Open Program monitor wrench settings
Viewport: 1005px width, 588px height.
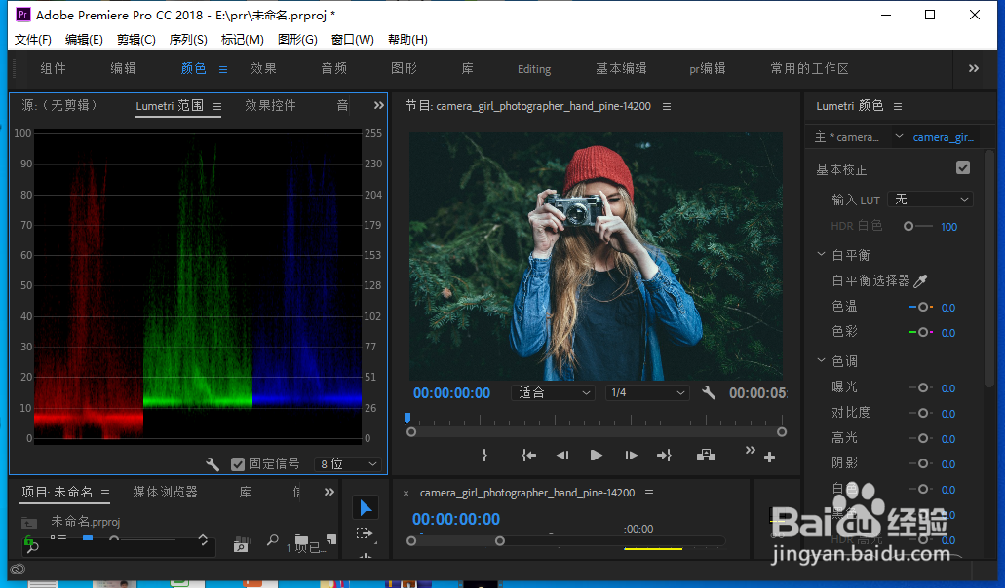[x=709, y=392]
